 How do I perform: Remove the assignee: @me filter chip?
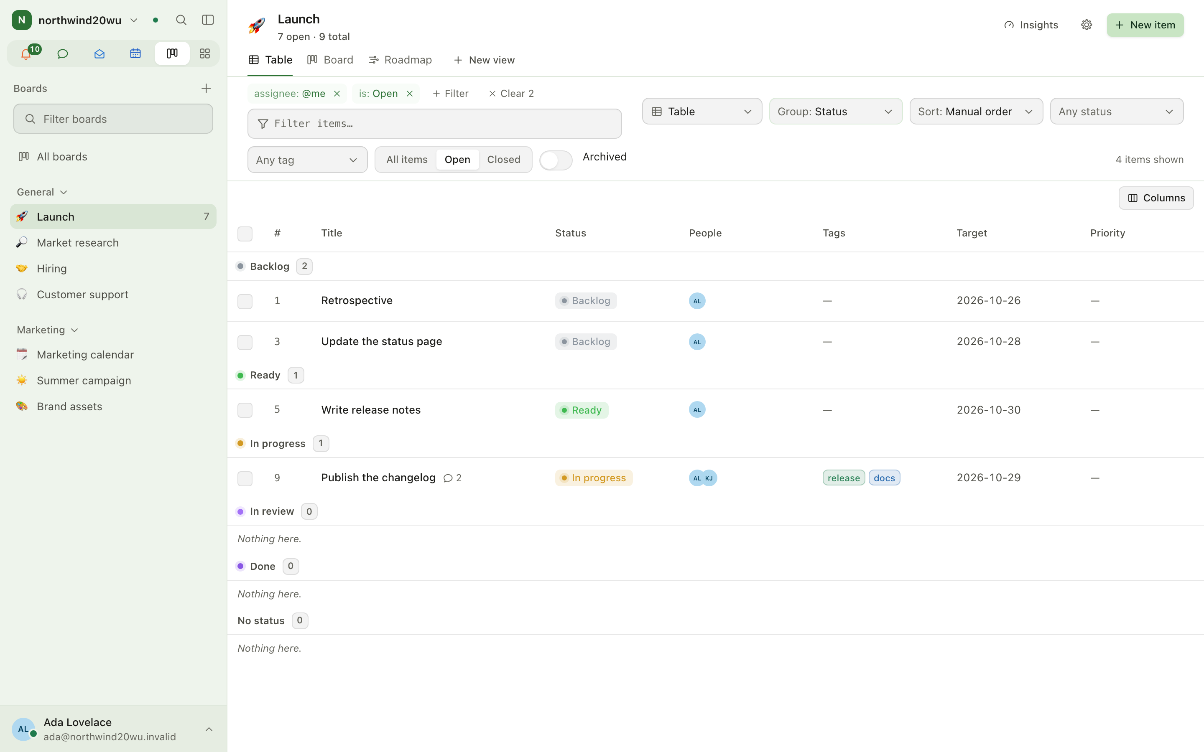point(337,94)
